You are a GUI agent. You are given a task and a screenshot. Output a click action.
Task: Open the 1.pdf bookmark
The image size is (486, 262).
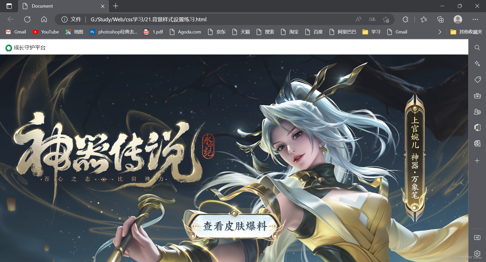[x=153, y=32]
